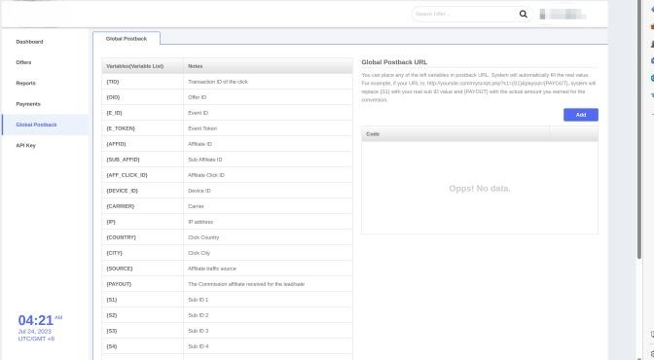Viewport: 654px width, 360px height.
Task: Select the {CARRIER} variable cell
Action: tap(143, 206)
